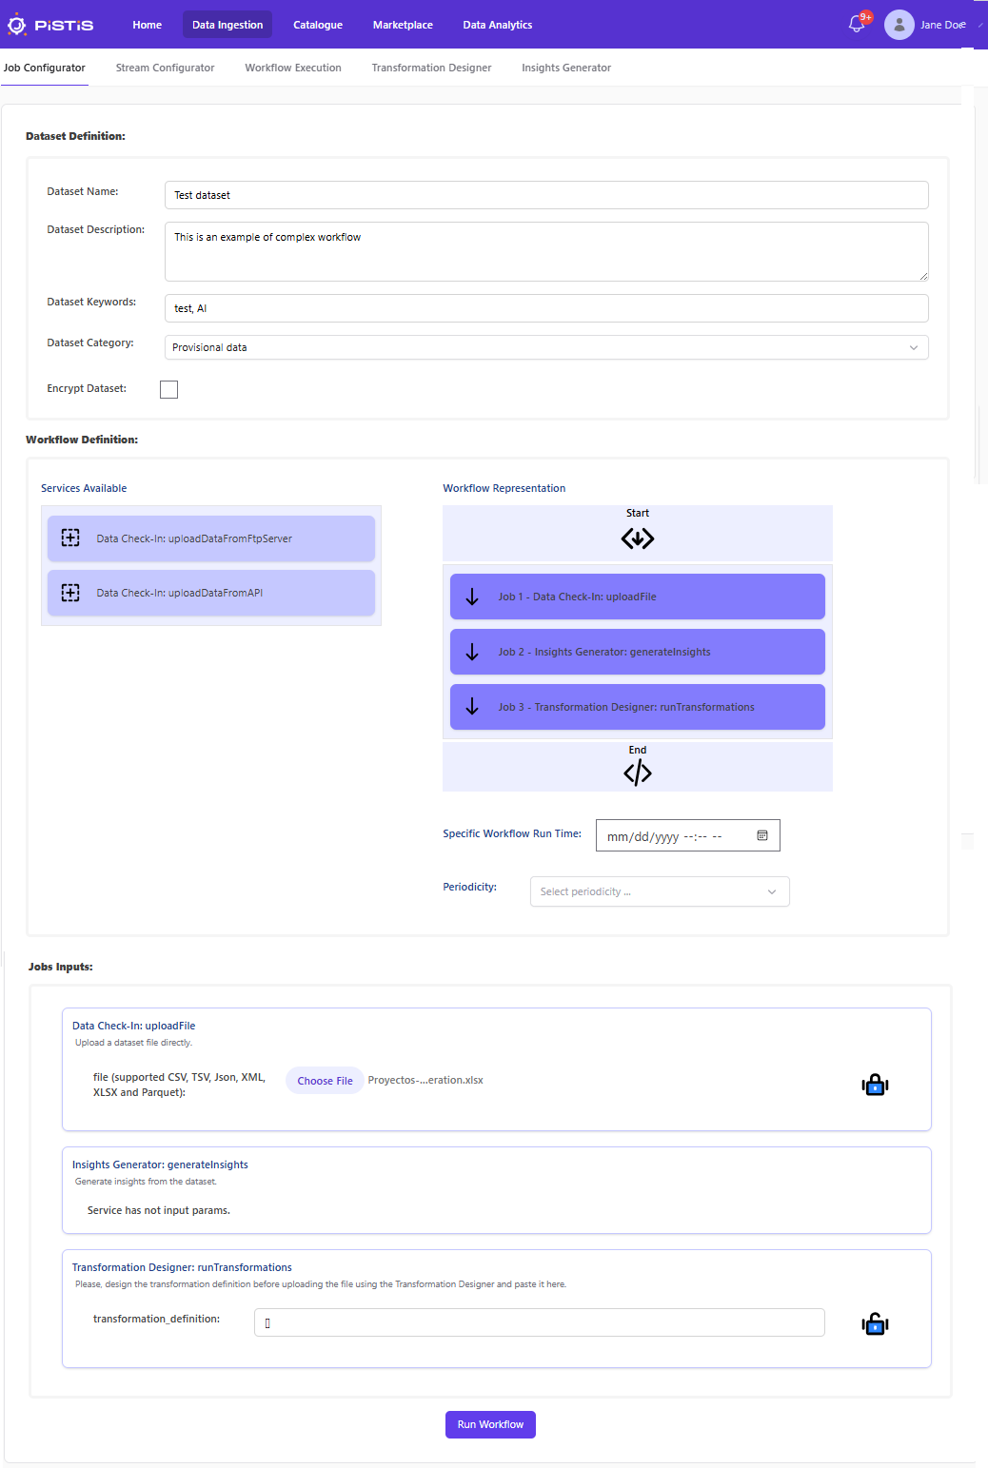Open the Dataset Category dropdown
Image resolution: width=988 pixels, height=1468 pixels.
pyautogui.click(x=546, y=347)
